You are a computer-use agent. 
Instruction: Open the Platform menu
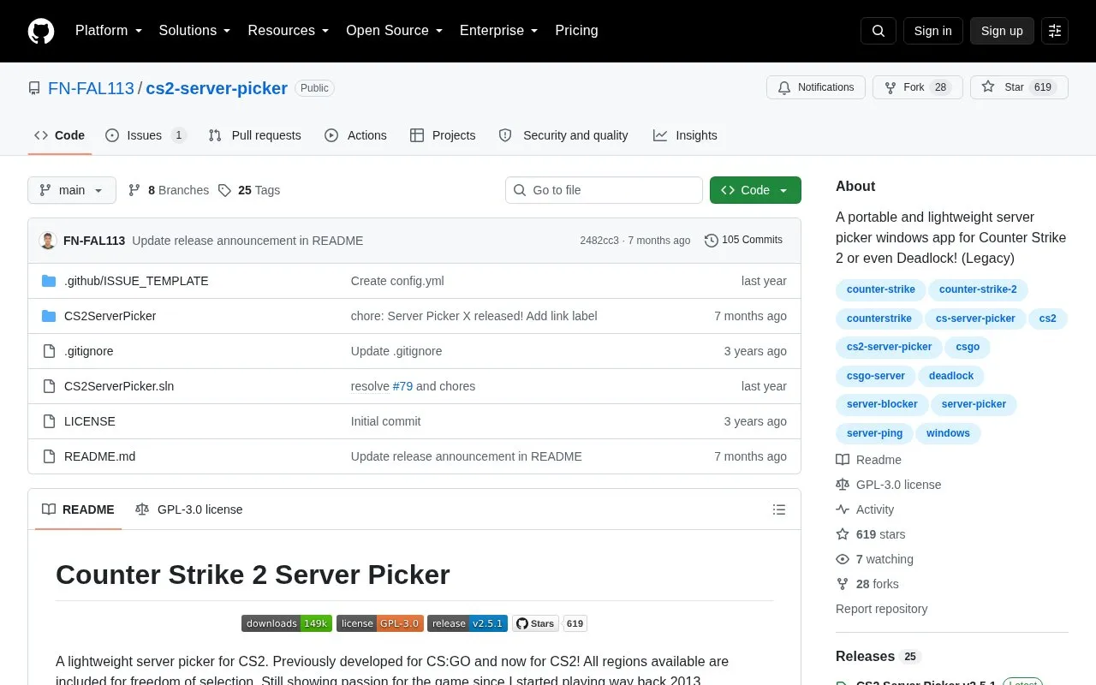pyautogui.click(x=109, y=31)
